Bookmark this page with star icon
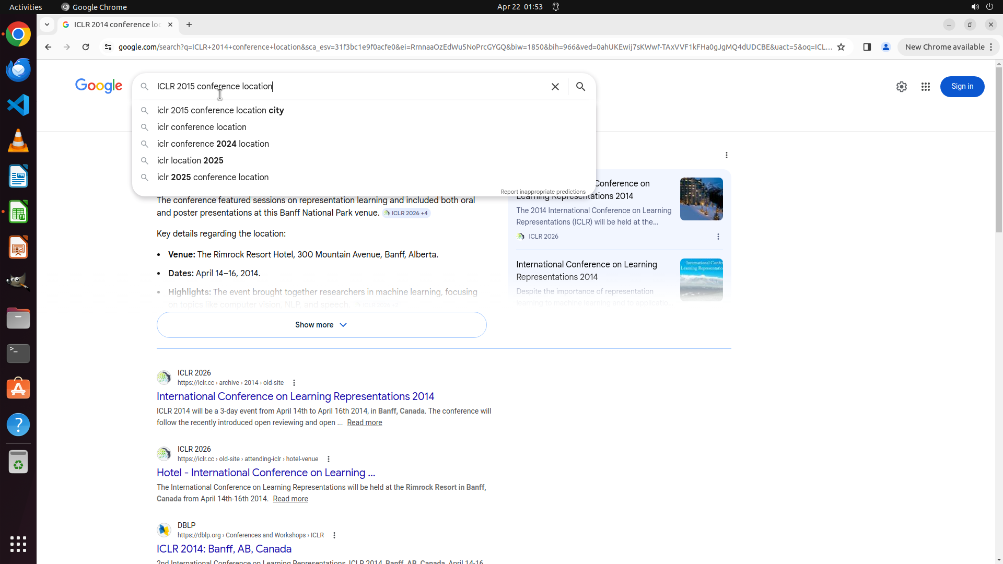The height and width of the screenshot is (564, 1003). coord(841,47)
